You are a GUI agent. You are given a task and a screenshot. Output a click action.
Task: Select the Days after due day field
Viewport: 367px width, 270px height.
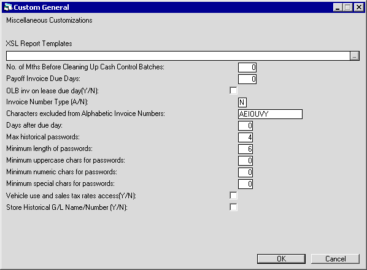[x=245, y=126]
